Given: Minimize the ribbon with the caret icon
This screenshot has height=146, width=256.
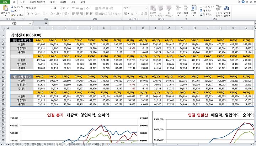Looking at the screenshot, I should [239, 2].
